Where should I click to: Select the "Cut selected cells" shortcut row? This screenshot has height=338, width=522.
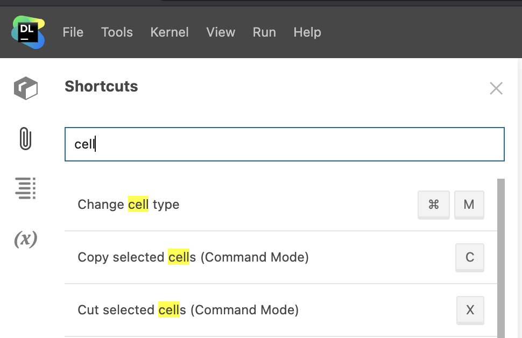pos(242,310)
